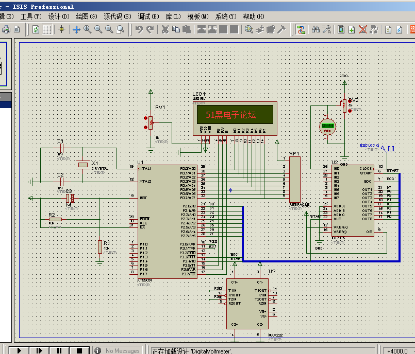Run the Electrical Rule Check

pyautogui.click(x=399, y=29)
